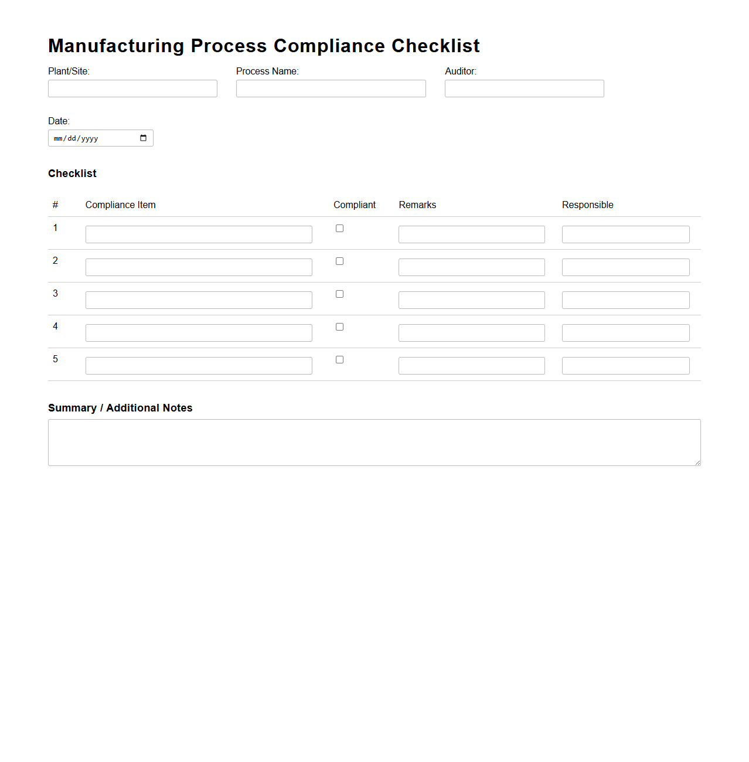
Task: Toggle the Compliant checkbox for row 4
Action: point(339,326)
